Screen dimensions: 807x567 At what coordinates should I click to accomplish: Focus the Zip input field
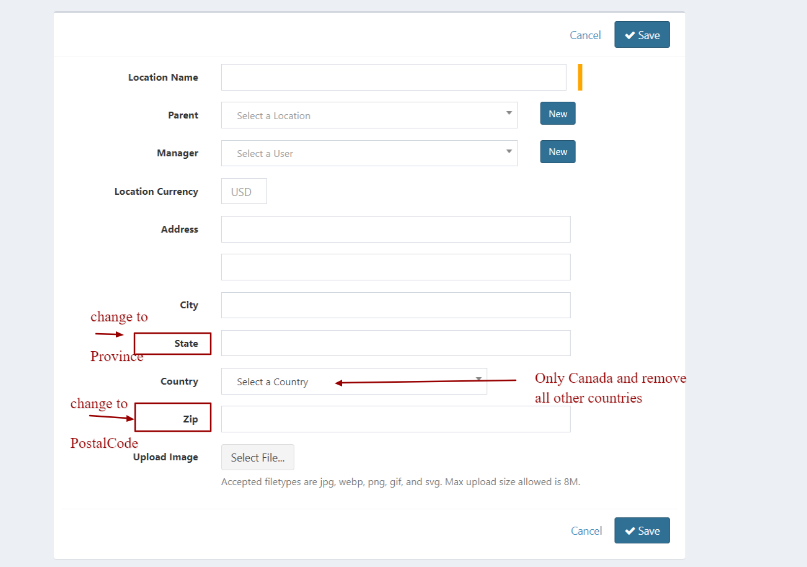395,419
